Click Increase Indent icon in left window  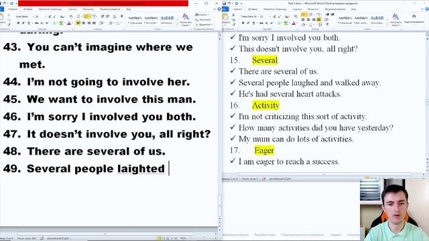click(107, 17)
